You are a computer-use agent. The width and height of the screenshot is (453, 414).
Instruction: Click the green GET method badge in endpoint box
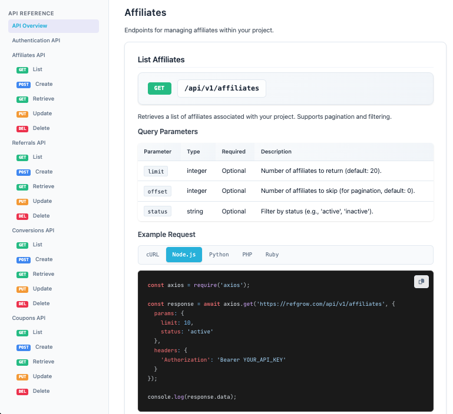(x=160, y=88)
